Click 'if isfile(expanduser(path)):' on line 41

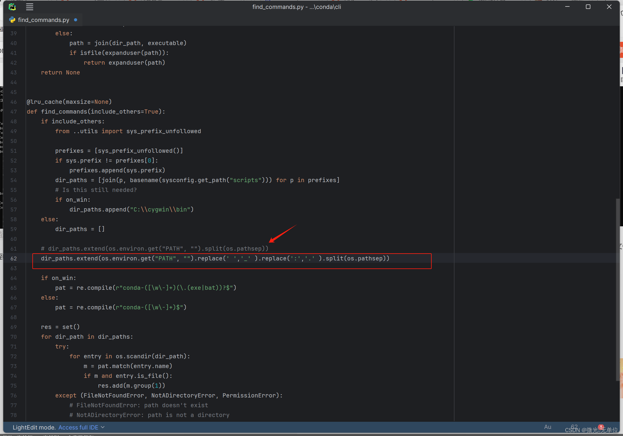[119, 53]
